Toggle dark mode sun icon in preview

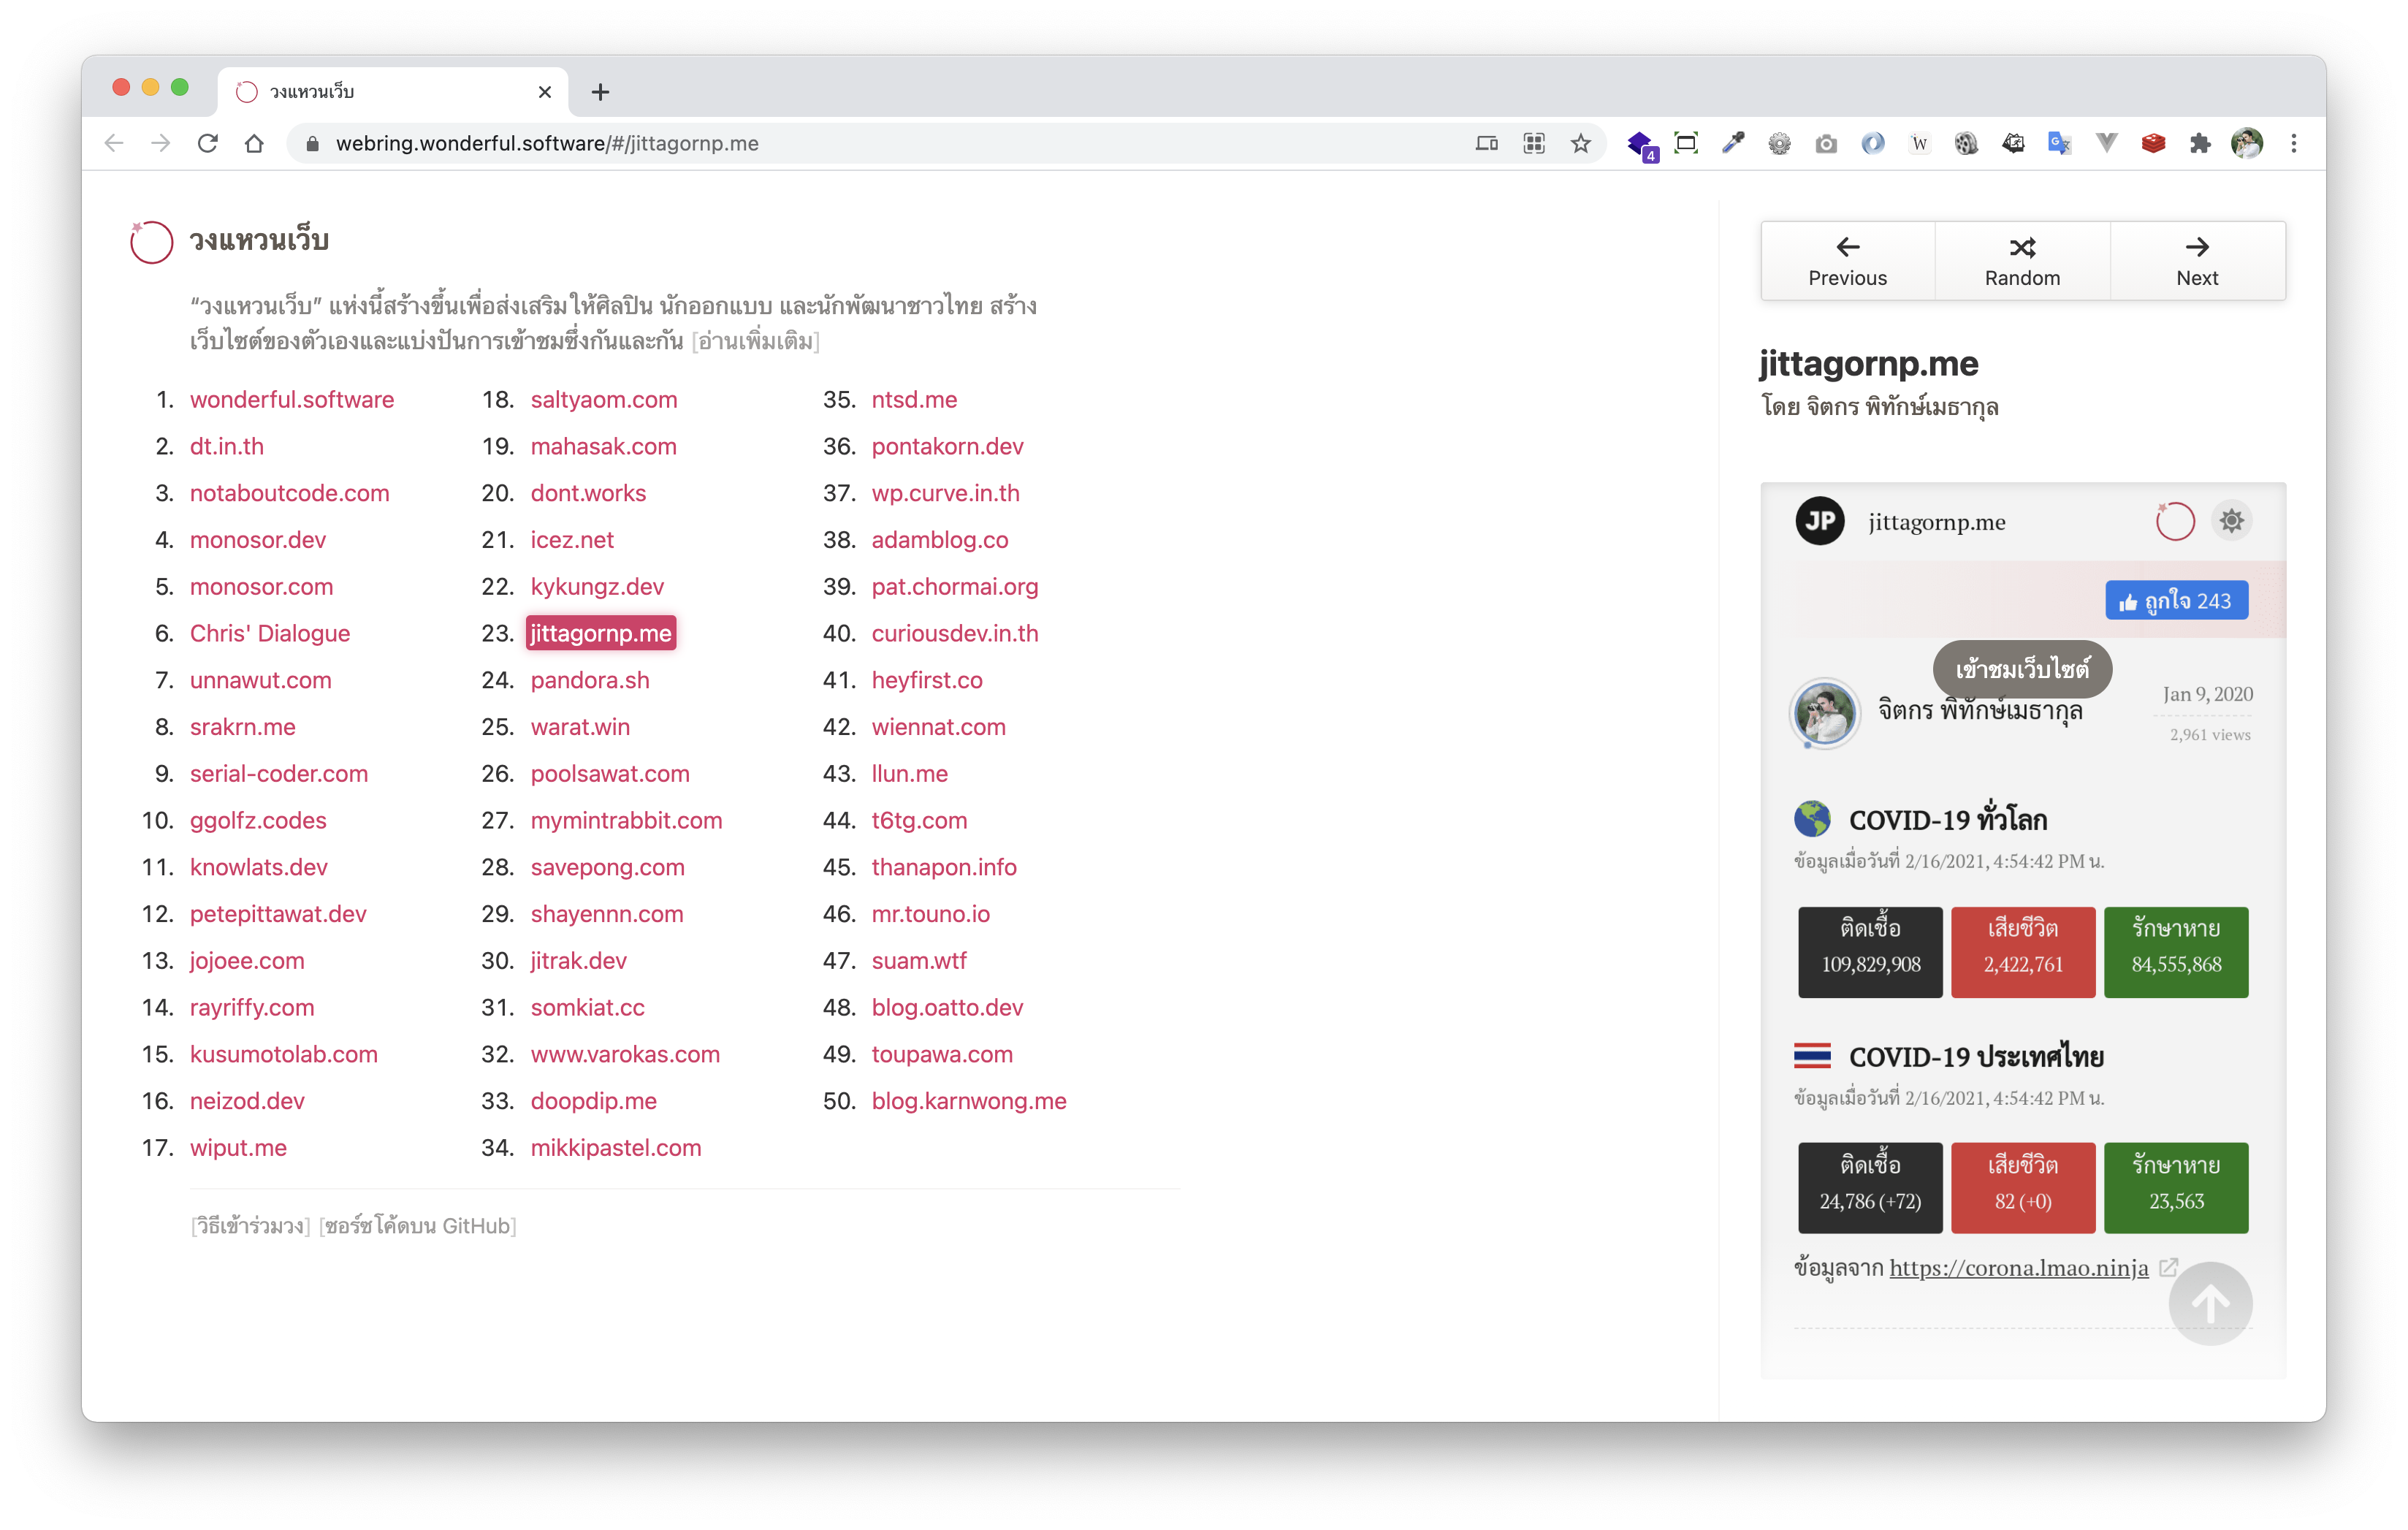(x=2231, y=521)
